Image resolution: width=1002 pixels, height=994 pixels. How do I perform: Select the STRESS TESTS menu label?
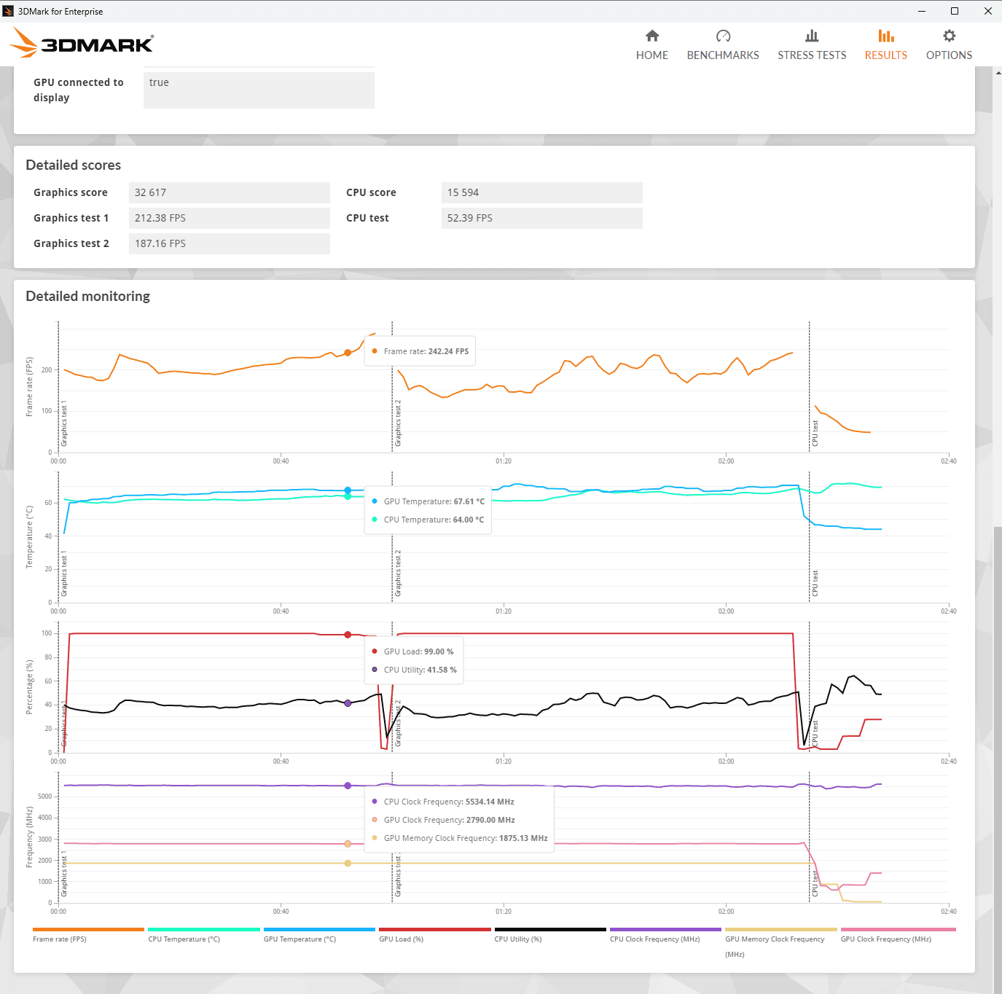point(812,55)
